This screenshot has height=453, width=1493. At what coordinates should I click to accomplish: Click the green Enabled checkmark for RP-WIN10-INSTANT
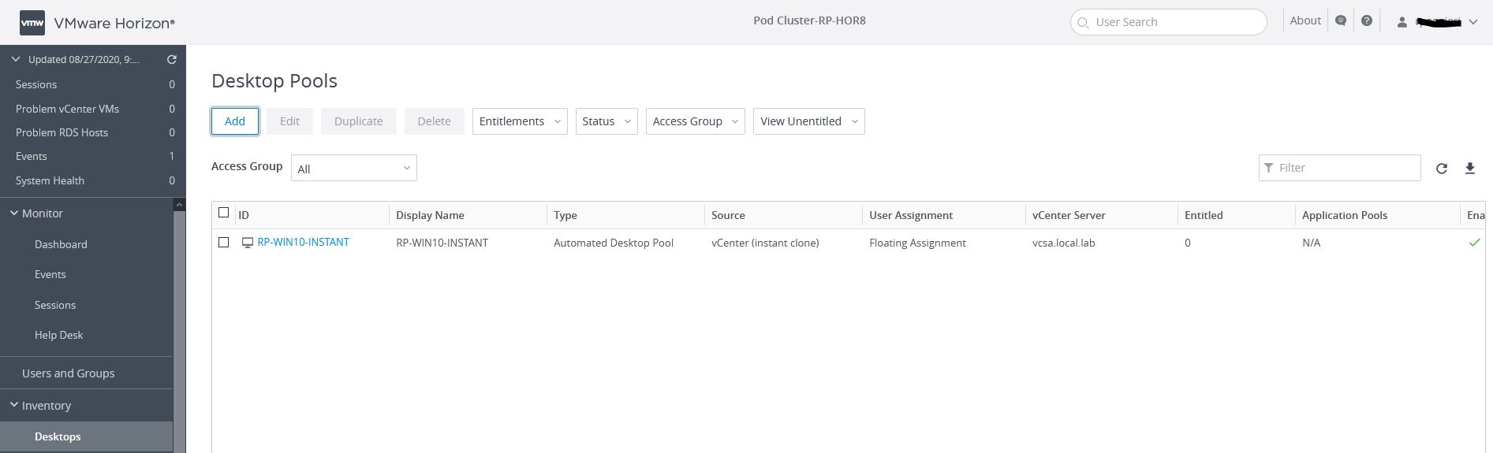(x=1474, y=243)
